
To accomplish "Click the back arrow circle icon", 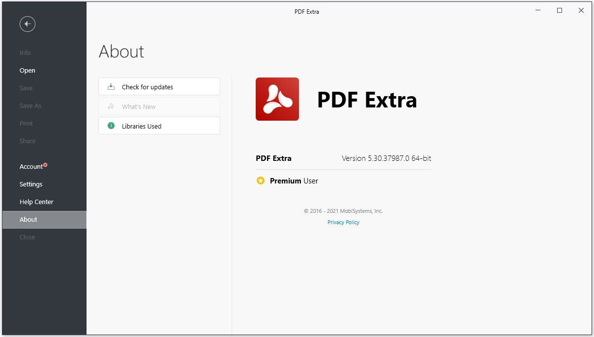I will (28, 24).
